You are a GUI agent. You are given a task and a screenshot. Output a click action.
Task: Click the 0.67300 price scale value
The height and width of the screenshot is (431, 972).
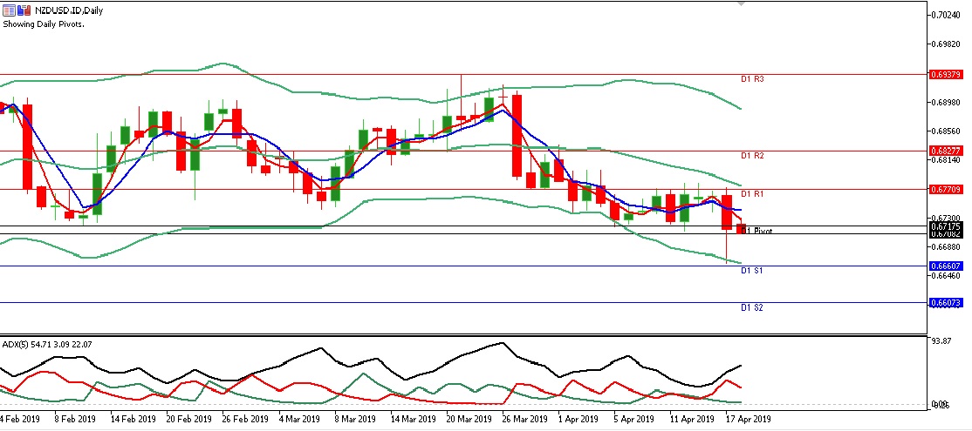(948, 219)
